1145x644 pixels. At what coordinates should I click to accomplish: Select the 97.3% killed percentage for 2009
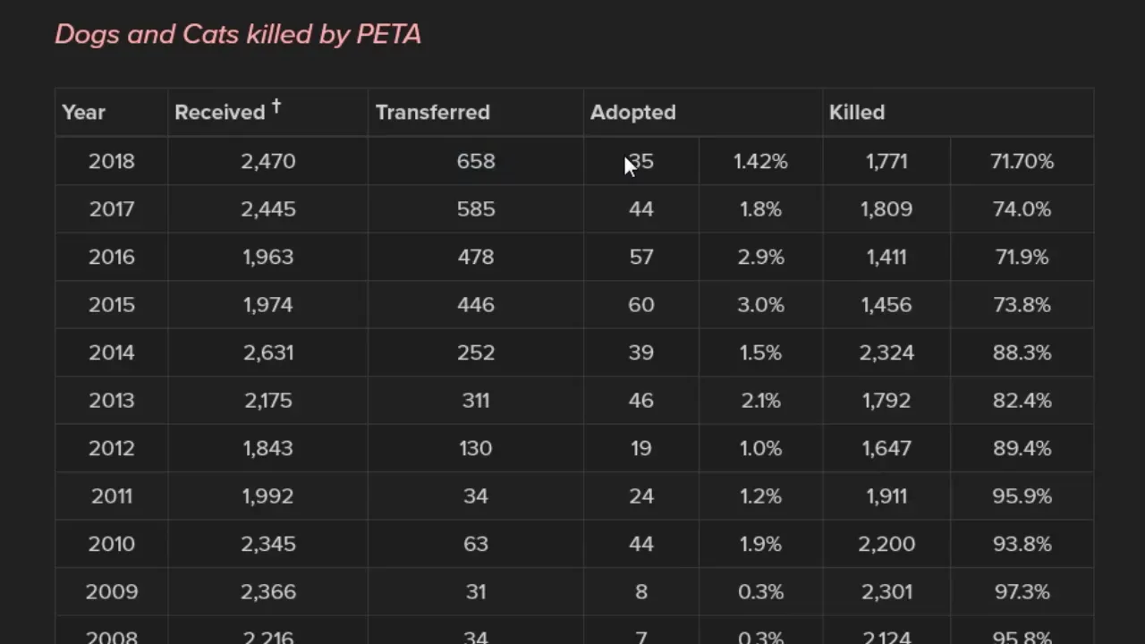click(1022, 592)
